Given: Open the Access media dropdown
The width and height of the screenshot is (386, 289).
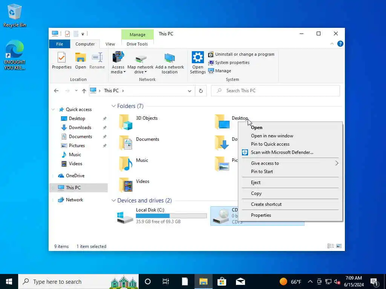Looking at the screenshot, I should click(x=118, y=63).
